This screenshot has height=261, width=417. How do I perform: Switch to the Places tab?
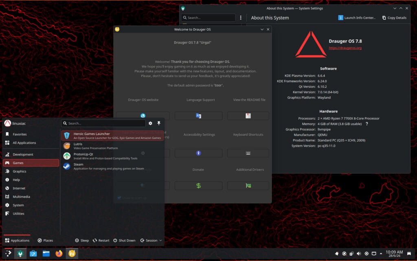click(45, 240)
